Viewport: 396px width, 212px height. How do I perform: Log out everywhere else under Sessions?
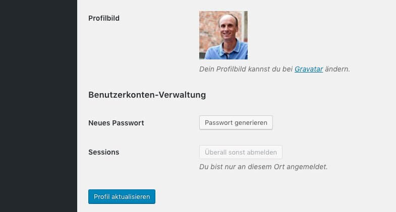click(241, 152)
